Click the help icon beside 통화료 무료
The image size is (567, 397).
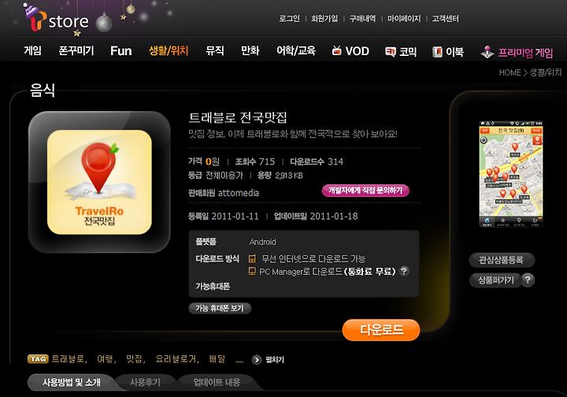[404, 271]
